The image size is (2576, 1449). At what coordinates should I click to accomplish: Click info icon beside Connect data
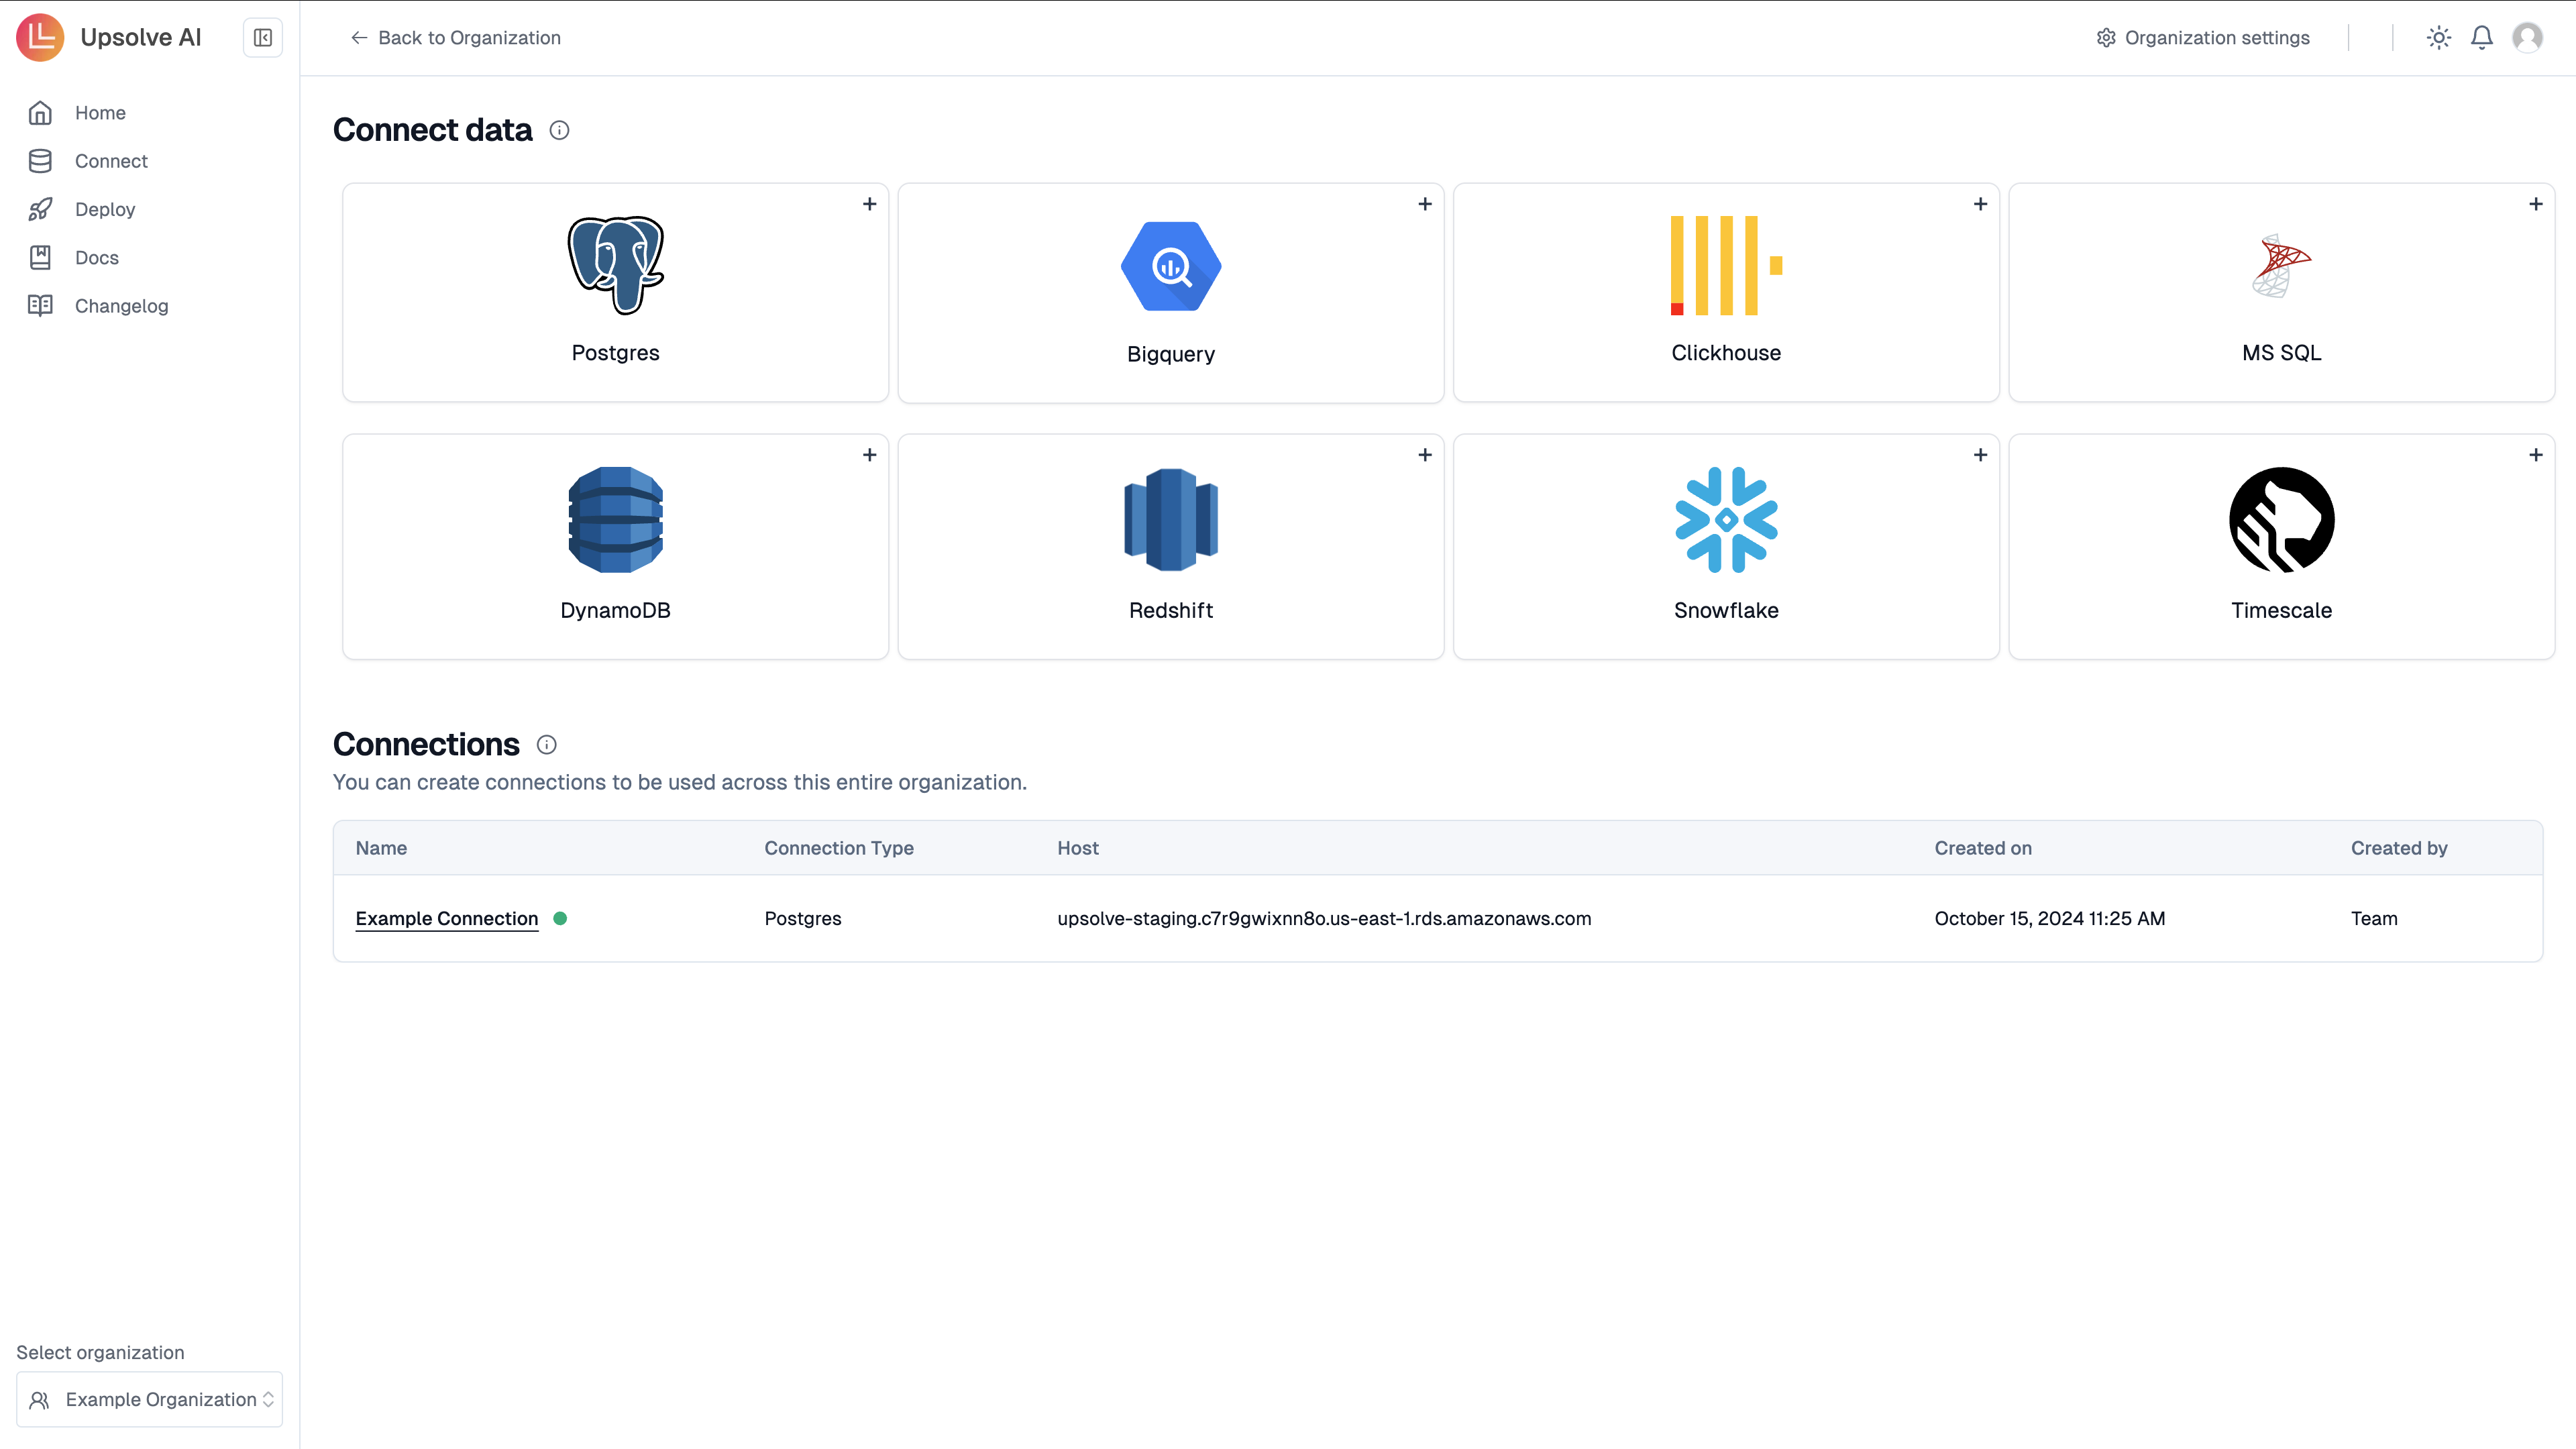(559, 130)
